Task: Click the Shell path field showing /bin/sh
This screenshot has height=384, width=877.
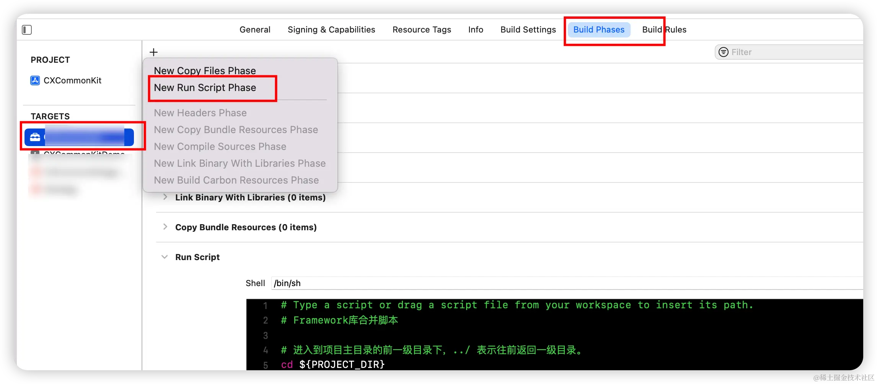Action: (567, 283)
